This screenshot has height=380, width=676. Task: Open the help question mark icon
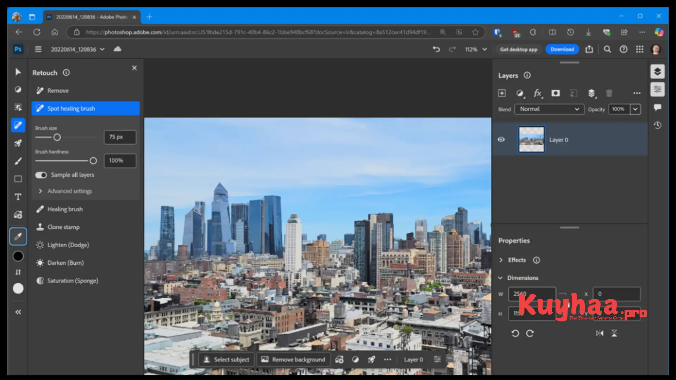pos(624,49)
